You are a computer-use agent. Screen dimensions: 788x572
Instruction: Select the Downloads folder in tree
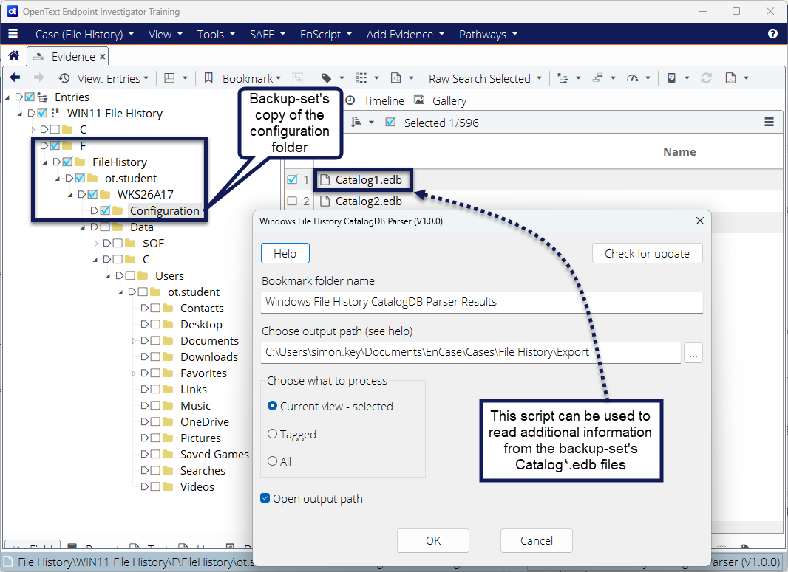[x=209, y=356]
